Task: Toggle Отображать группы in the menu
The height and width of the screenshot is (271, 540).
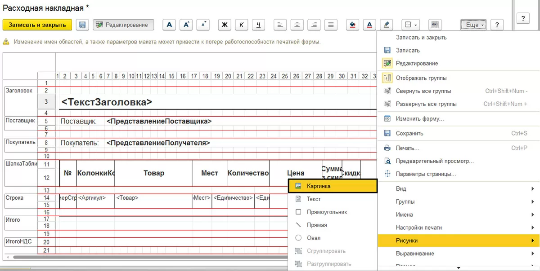Action: 421,78
